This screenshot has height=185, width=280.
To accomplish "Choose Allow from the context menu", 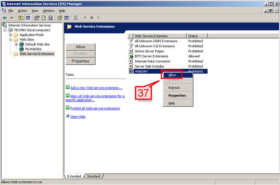I will (172, 75).
